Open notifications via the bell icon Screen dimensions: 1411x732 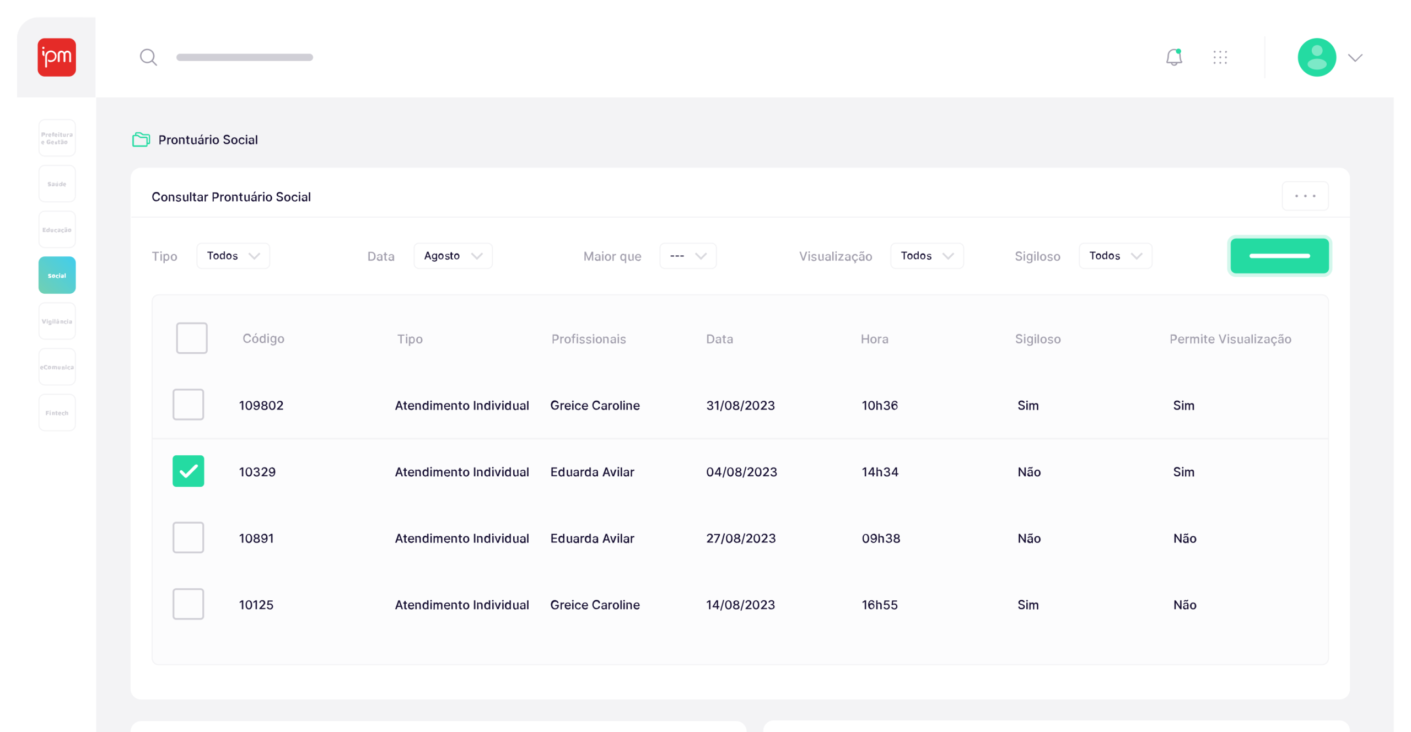coord(1173,57)
